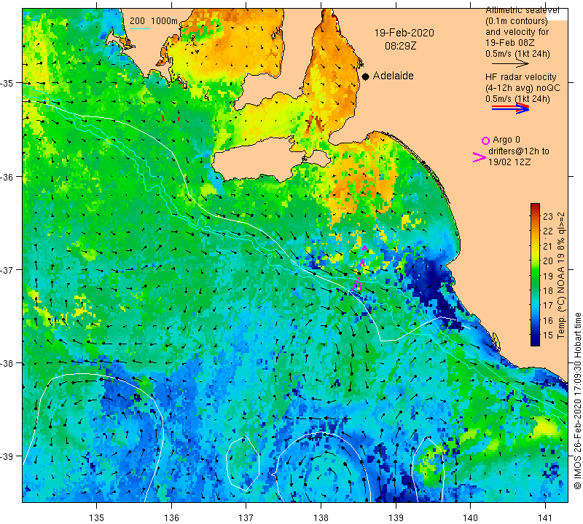This screenshot has width=583, height=524.
Task: Click the longitude axis label '139'
Action: (x=396, y=517)
